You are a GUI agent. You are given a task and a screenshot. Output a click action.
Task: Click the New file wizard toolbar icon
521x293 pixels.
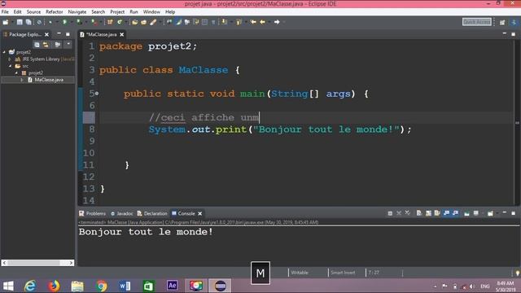[x=6, y=22]
